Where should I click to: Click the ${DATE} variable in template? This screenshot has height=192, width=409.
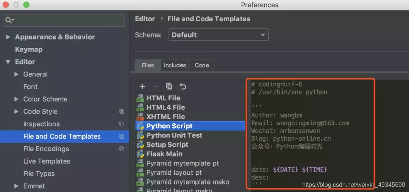[286, 170]
